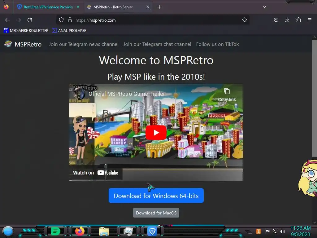317x238 pixels.
Task: Switch to Best Free VPN Service Provider tab
Action: pos(48,7)
